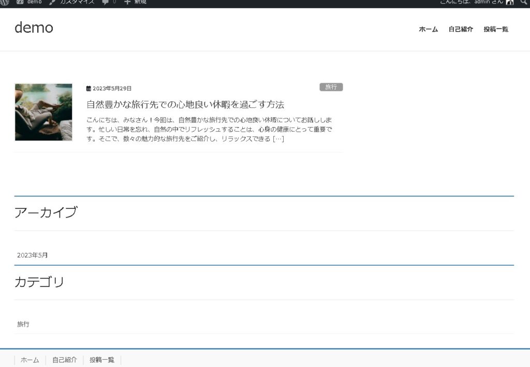Viewport: 530px width, 367px height.
Task: Open the site via the home icon beside demo
Action: pos(20,2)
